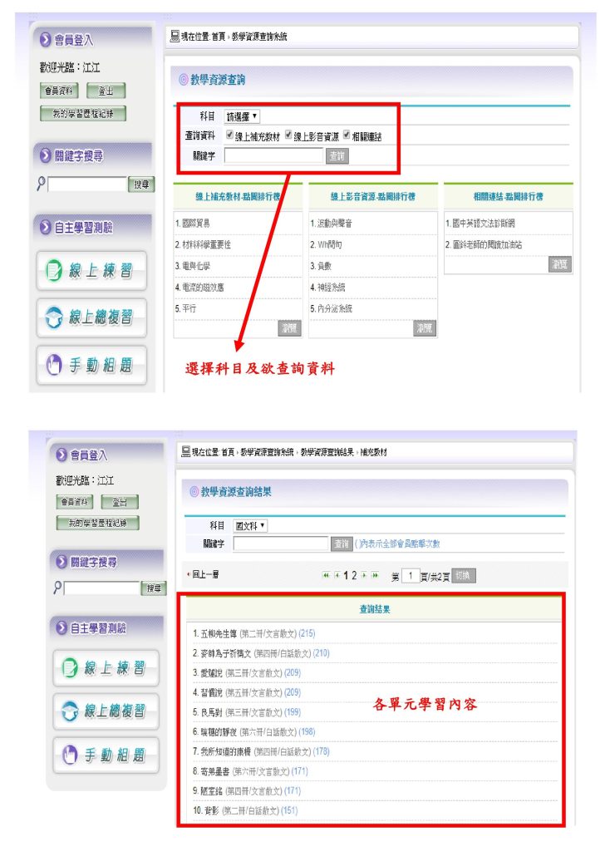Open the 國文科 subject dropdown
Viewport: 610px width, 851px height.
coord(251,526)
